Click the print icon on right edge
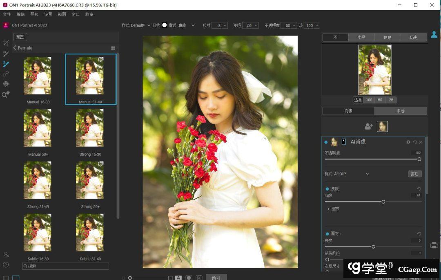This screenshot has width=441, height=280. tap(434, 245)
